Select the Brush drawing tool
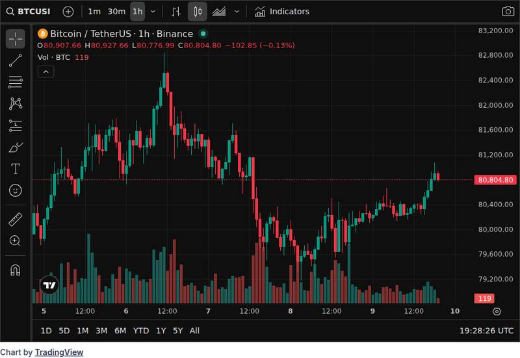Image resolution: width=520 pixels, height=358 pixels. 15,147
